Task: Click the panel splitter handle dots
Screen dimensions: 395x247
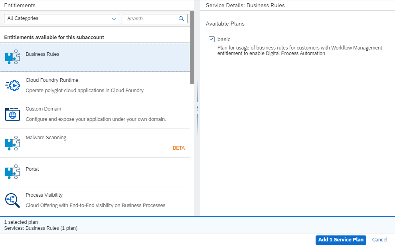Action: (x=197, y=108)
